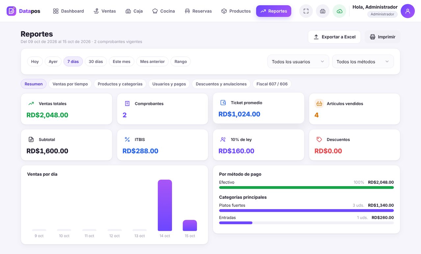
Task: Filter by Mes anterior
Action: (152, 62)
